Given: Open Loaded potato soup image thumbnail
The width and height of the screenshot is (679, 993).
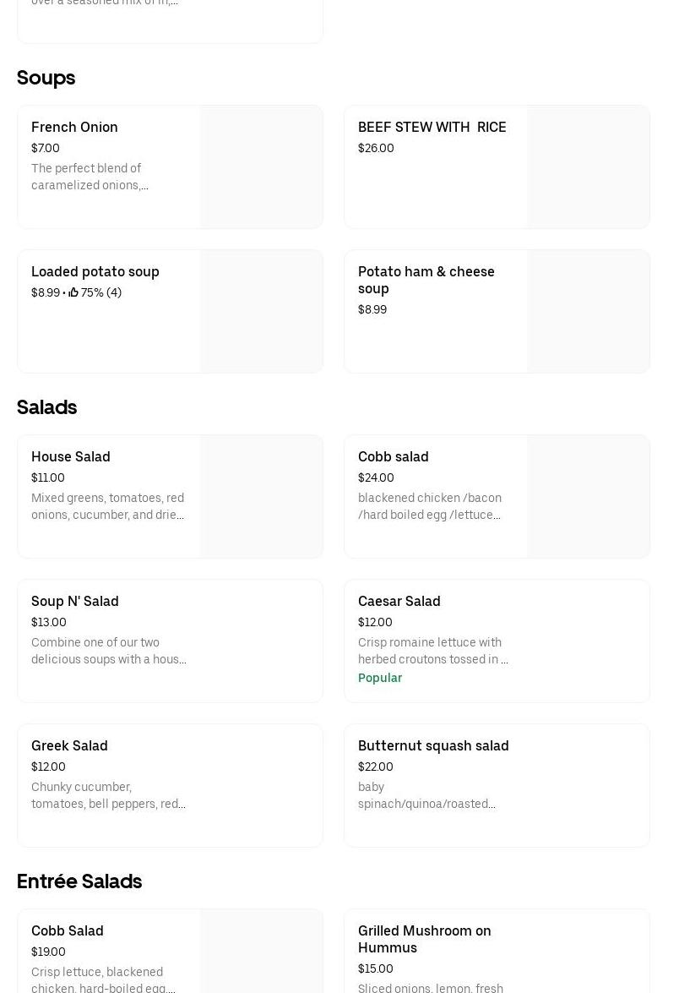Looking at the screenshot, I should tap(261, 311).
